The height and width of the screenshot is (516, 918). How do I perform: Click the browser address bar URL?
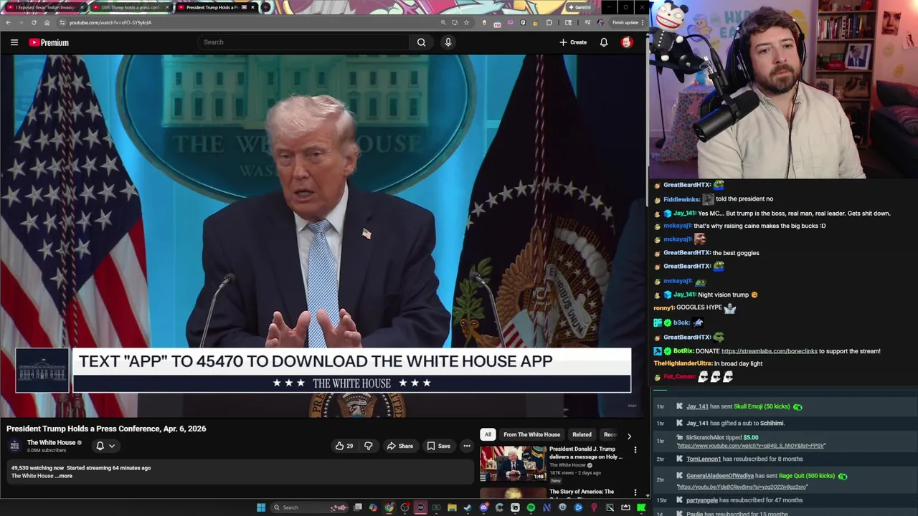110,22
